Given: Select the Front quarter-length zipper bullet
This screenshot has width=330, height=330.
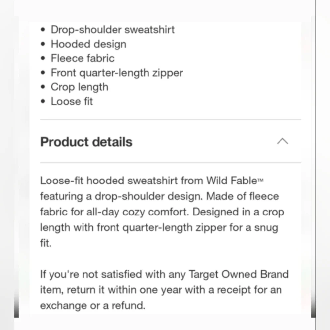Looking at the screenshot, I should point(117,73).
